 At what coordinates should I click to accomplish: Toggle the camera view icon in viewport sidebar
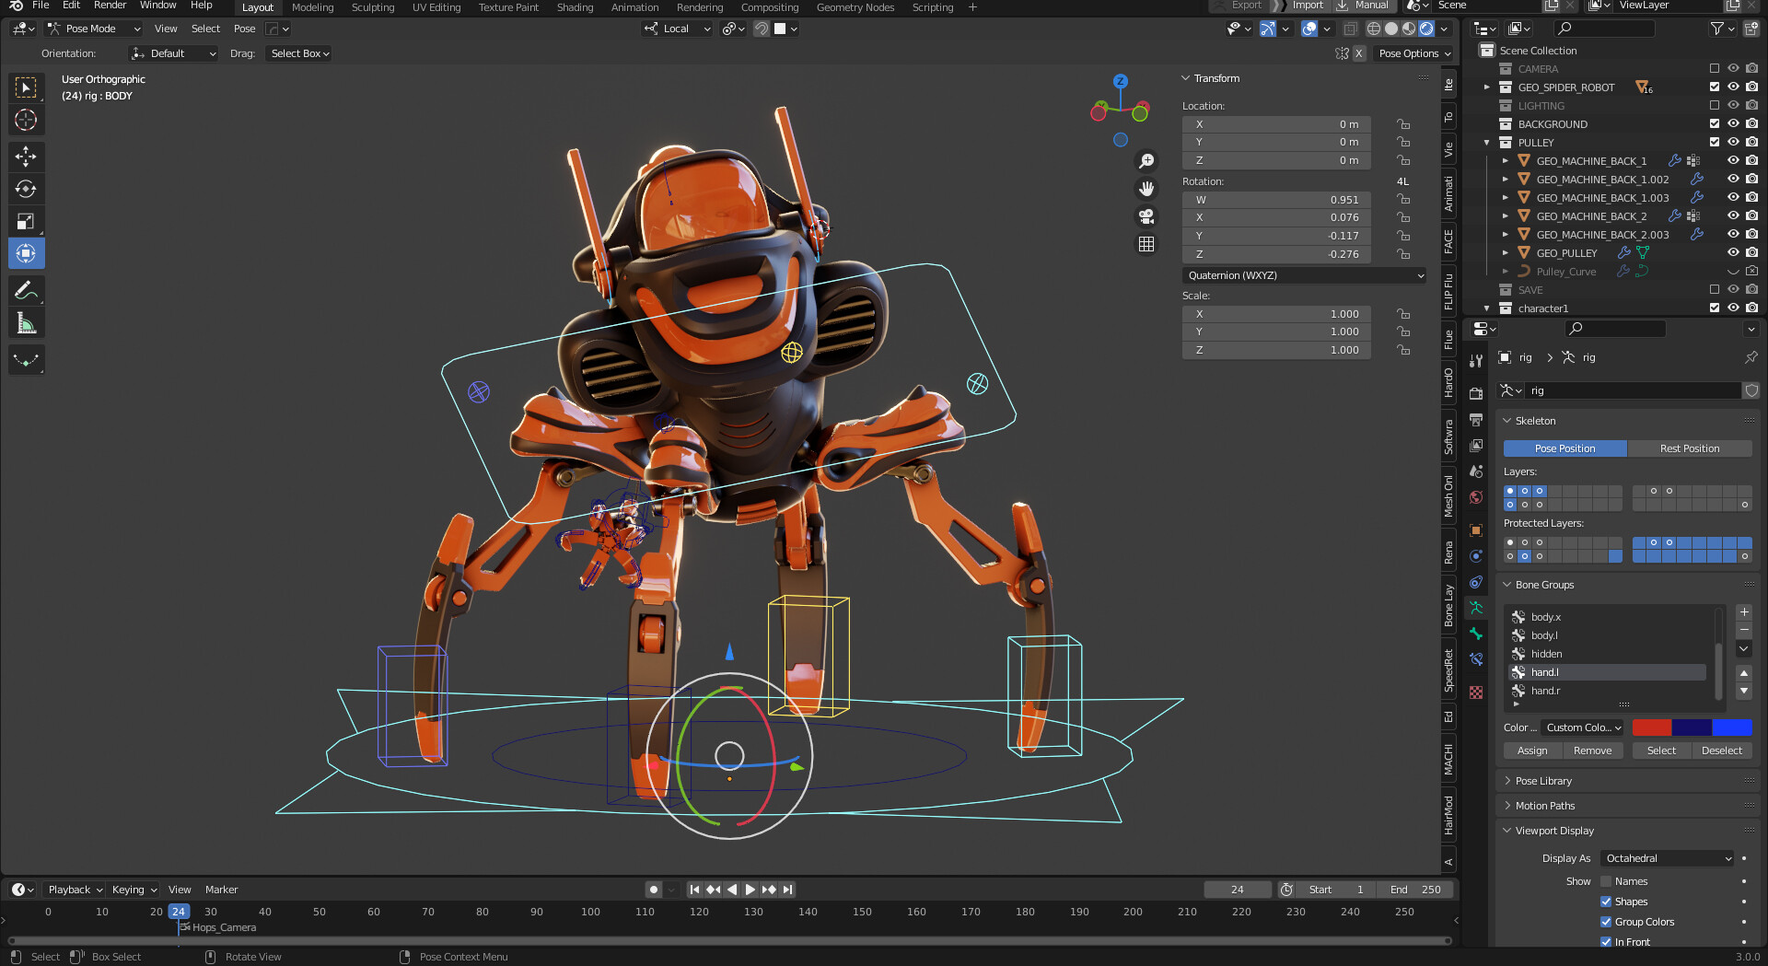1146,216
